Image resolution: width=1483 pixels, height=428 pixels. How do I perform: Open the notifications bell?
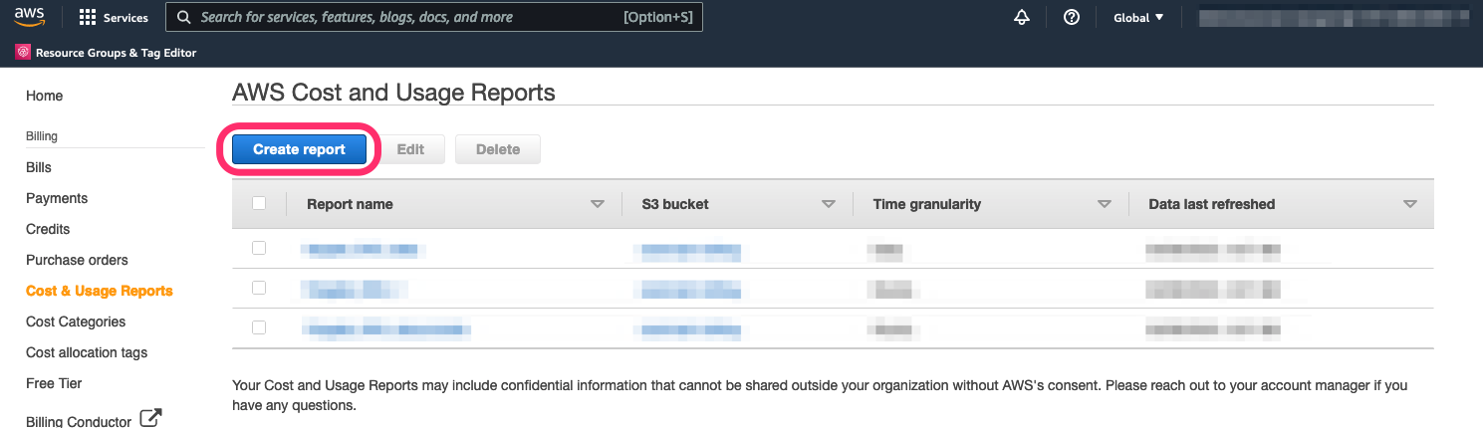[1021, 17]
